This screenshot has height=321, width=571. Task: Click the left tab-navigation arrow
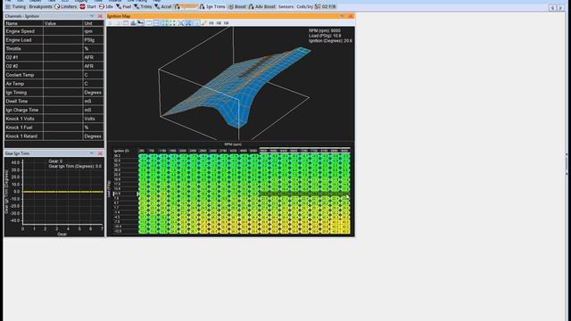(x=552, y=7)
